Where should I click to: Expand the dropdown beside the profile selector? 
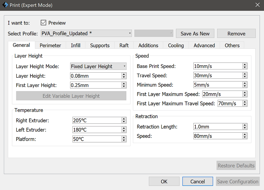[171, 33]
